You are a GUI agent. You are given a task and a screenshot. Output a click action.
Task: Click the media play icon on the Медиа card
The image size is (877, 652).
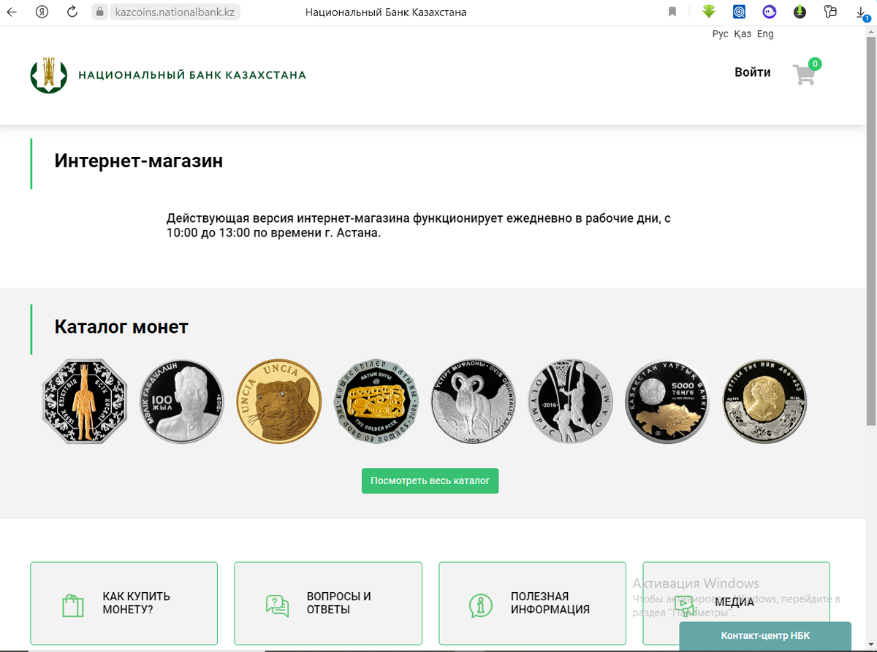(685, 606)
